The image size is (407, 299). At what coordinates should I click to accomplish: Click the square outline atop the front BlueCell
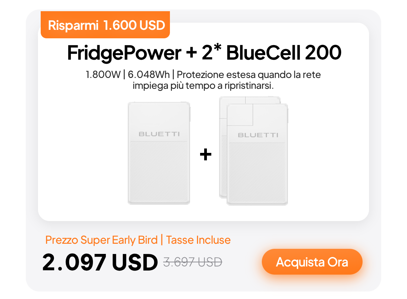(240, 115)
